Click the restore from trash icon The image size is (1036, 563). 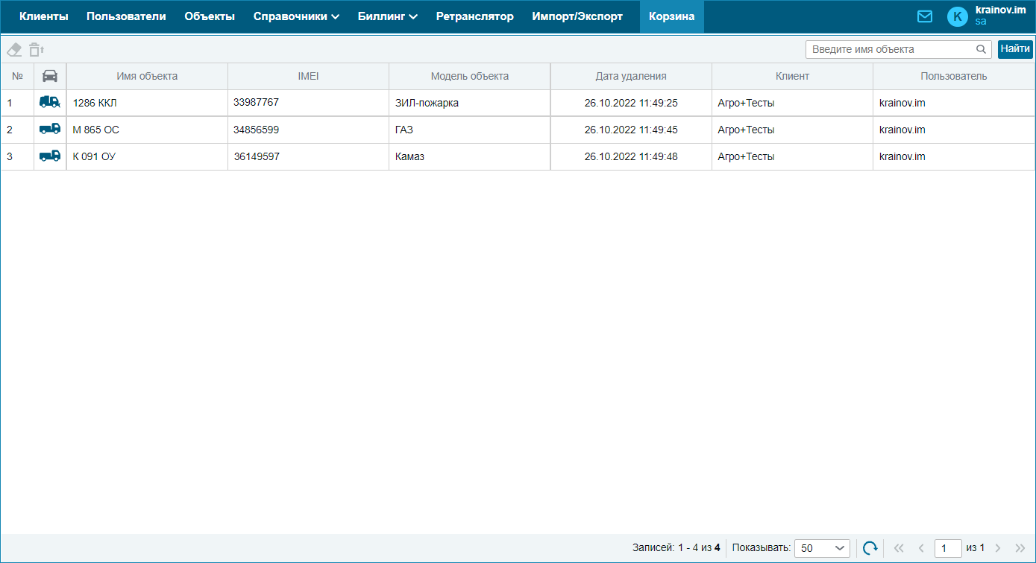coord(37,50)
